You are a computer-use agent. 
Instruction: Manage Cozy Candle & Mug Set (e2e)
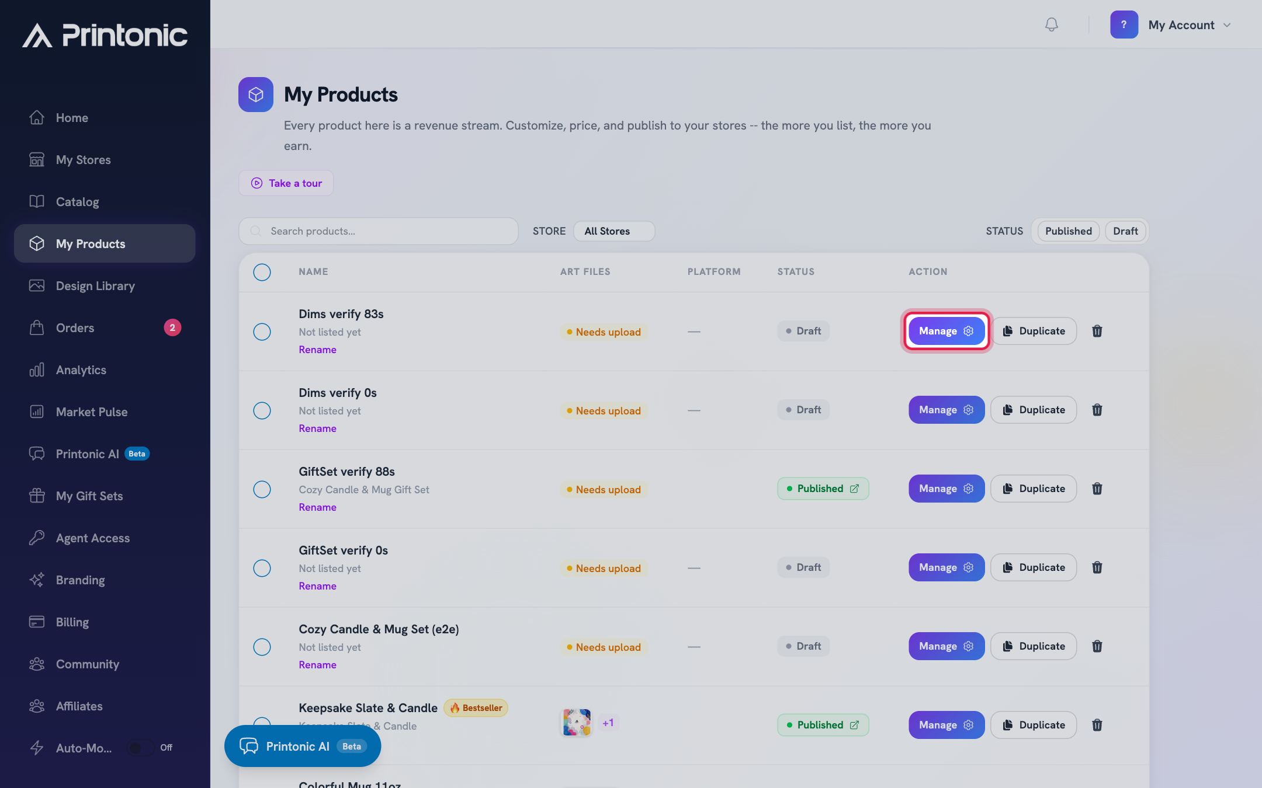tap(946, 646)
